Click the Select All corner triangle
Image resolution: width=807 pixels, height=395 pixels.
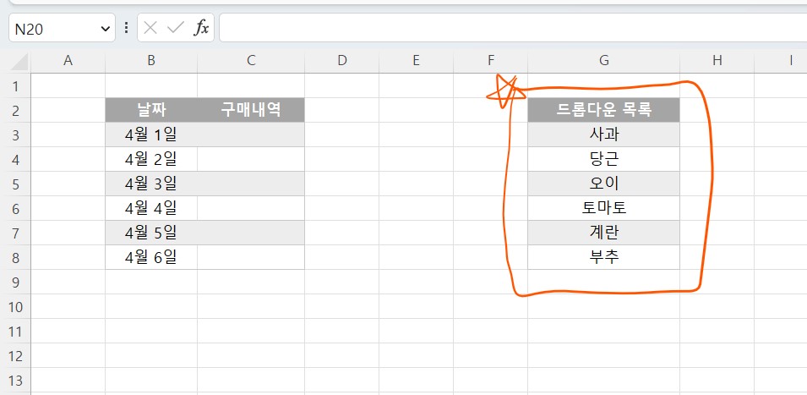point(19,61)
